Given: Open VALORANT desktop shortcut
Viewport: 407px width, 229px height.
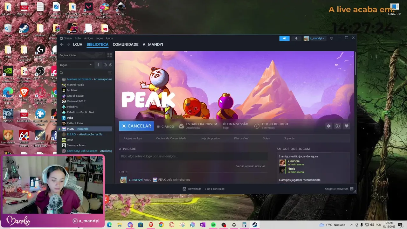Looking at the screenshot, I should [88, 9].
